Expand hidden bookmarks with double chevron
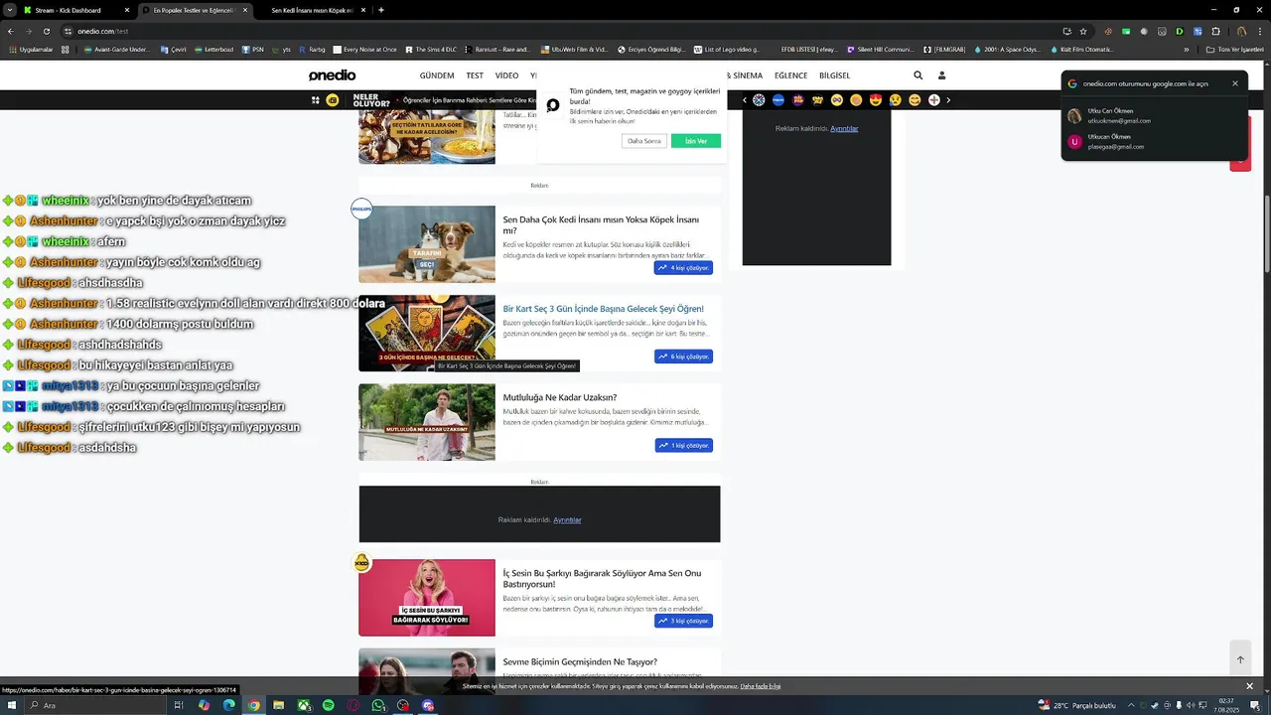Screen dimensions: 1271x715 (x=1186, y=49)
